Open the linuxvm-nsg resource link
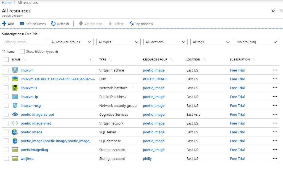Viewport: 283px width, 177px height. pyautogui.click(x=31, y=106)
